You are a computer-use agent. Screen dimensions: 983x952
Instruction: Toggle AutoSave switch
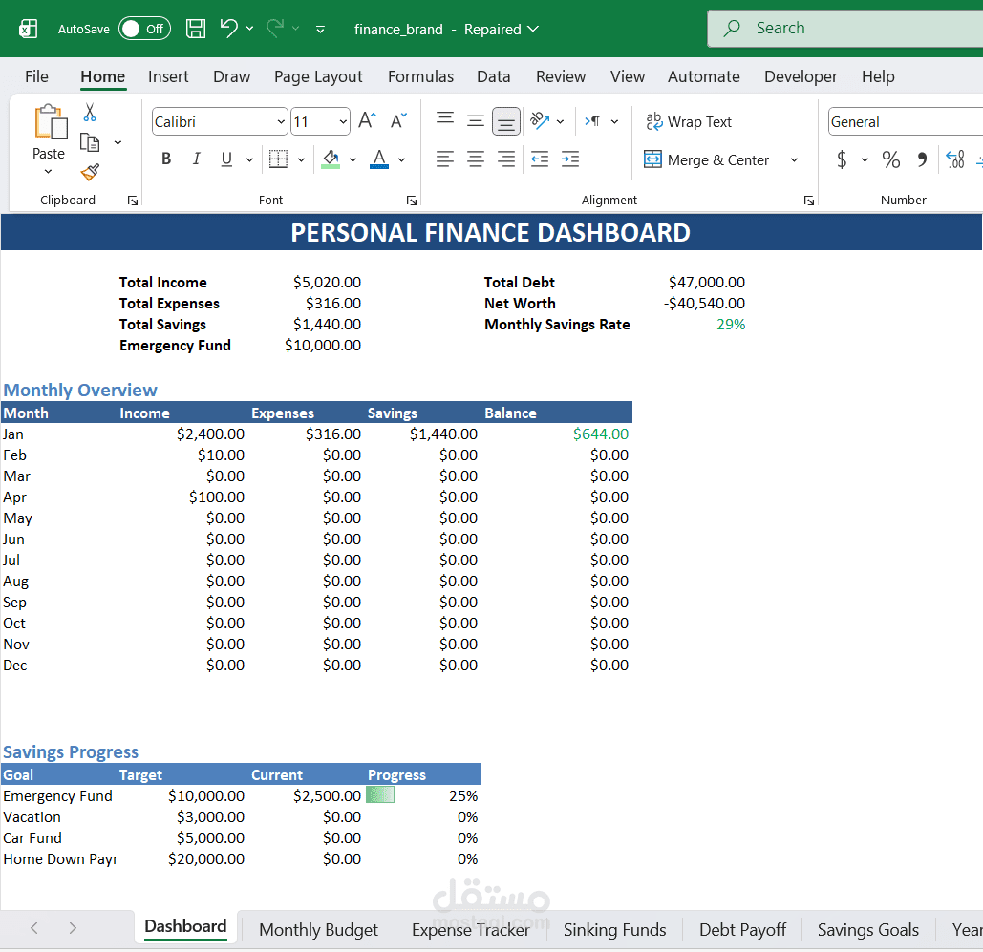coord(145,29)
